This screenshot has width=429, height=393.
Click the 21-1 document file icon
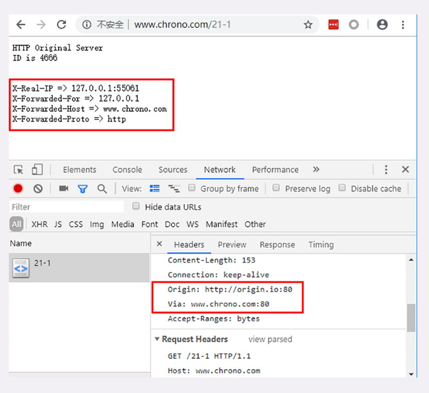pos(21,268)
